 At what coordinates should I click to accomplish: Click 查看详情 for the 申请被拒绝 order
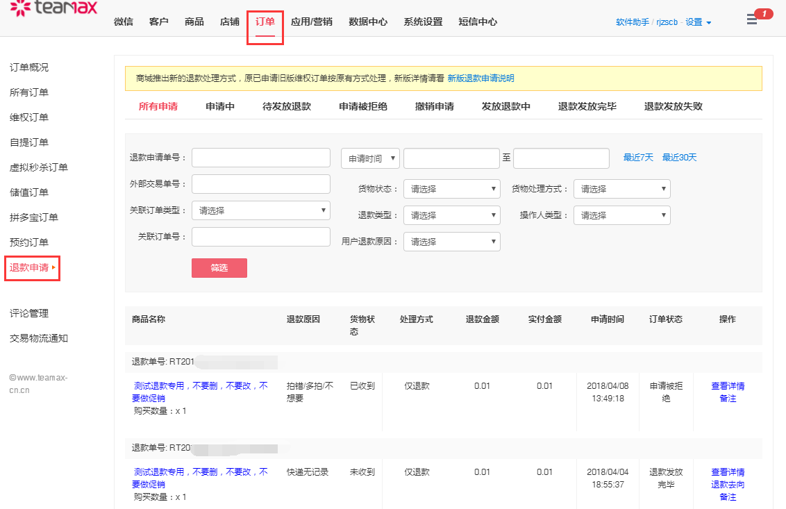727,386
